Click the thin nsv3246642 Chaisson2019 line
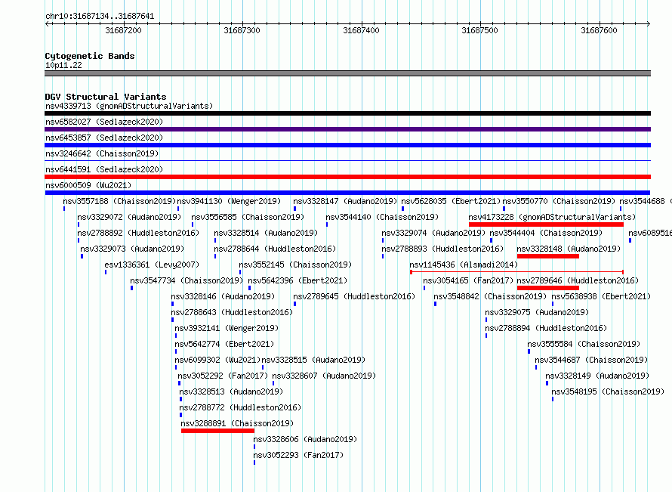The width and height of the screenshot is (672, 492). tap(347, 161)
